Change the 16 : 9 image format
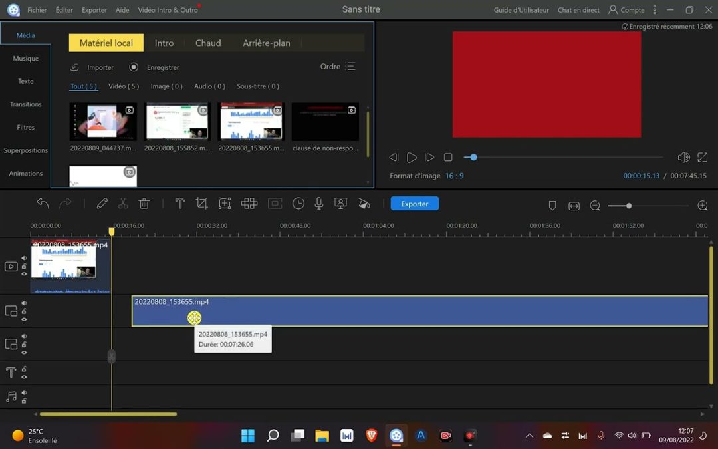The width and height of the screenshot is (718, 449). coord(454,176)
